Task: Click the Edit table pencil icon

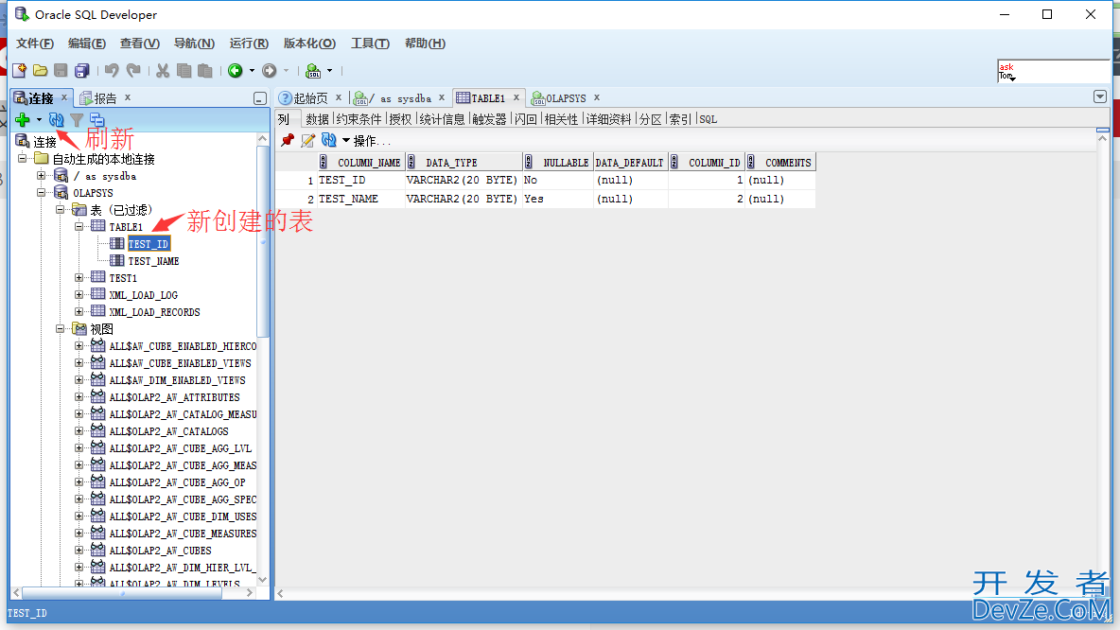Action: [307, 140]
